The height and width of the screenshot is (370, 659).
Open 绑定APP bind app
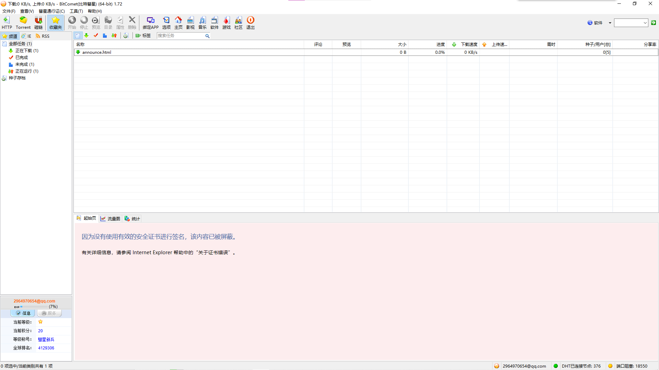[151, 23]
